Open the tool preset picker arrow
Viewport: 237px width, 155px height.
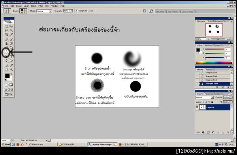click(10, 11)
